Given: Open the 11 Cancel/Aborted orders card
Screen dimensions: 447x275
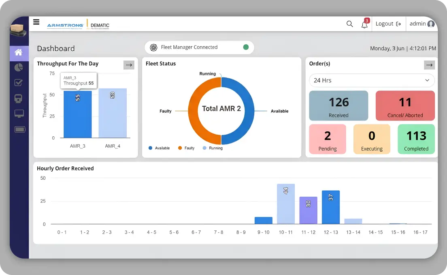Looking at the screenshot, I should click(x=405, y=105).
